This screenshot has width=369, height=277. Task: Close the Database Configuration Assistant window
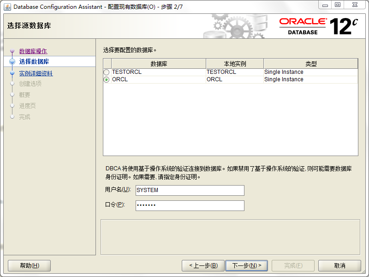click(x=355, y=5)
